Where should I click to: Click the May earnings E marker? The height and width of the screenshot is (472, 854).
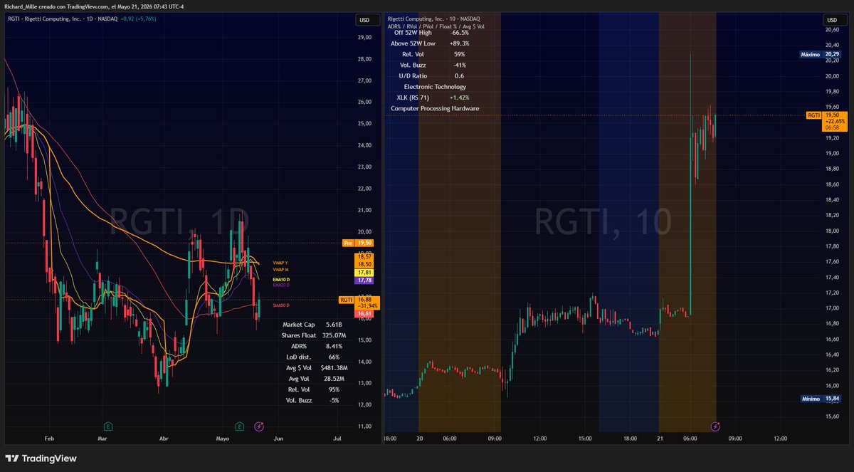(x=240, y=426)
